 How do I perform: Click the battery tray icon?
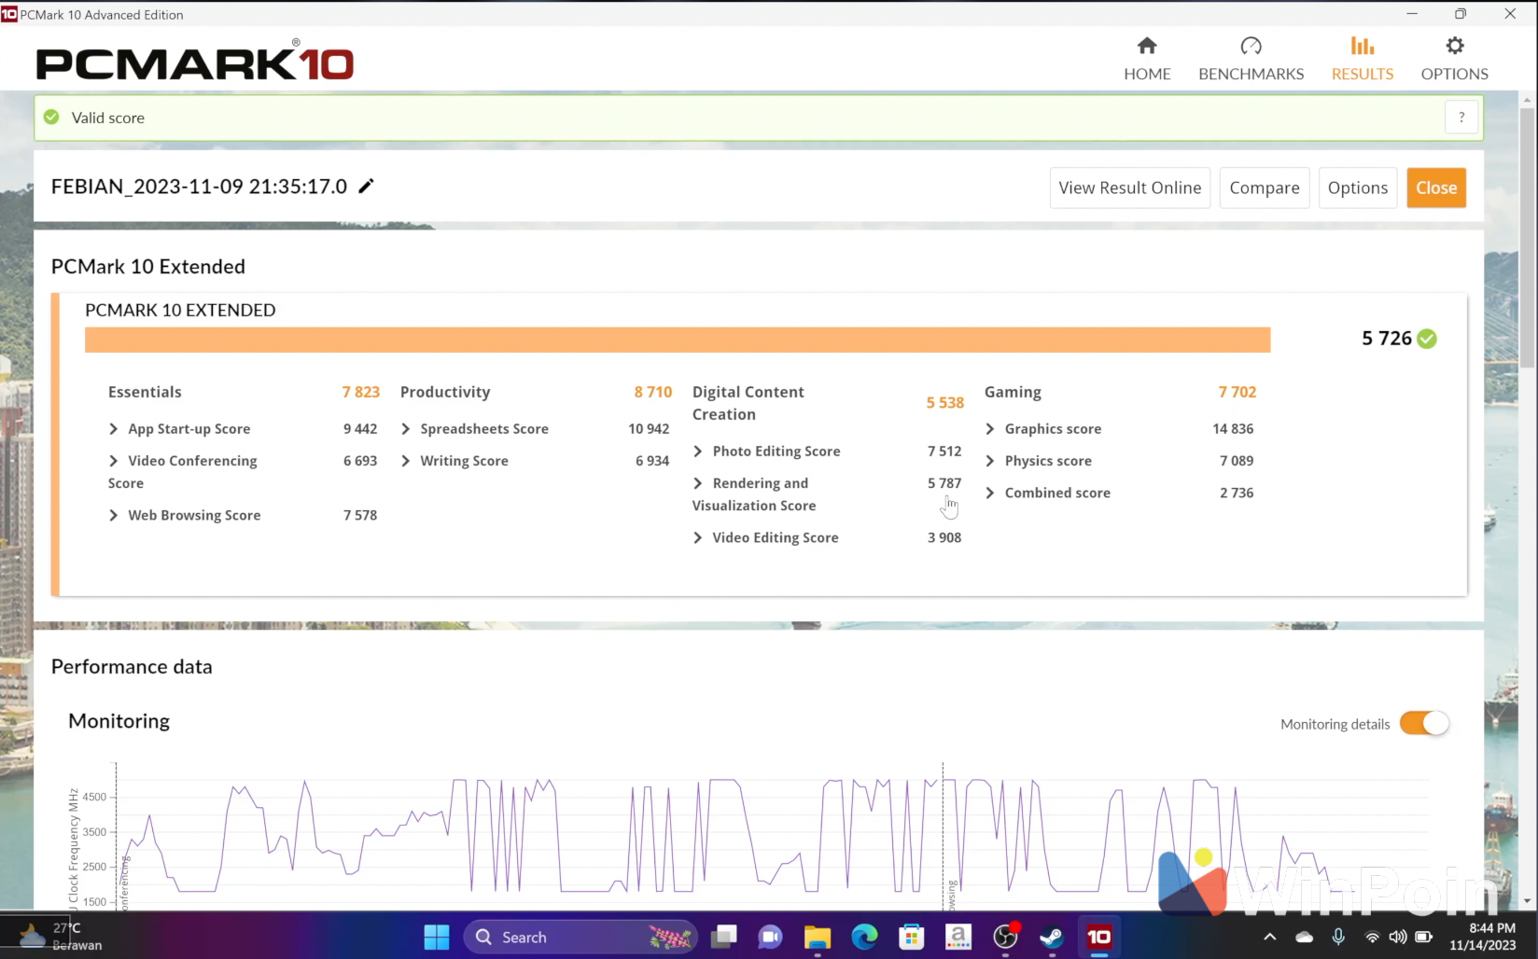point(1423,937)
